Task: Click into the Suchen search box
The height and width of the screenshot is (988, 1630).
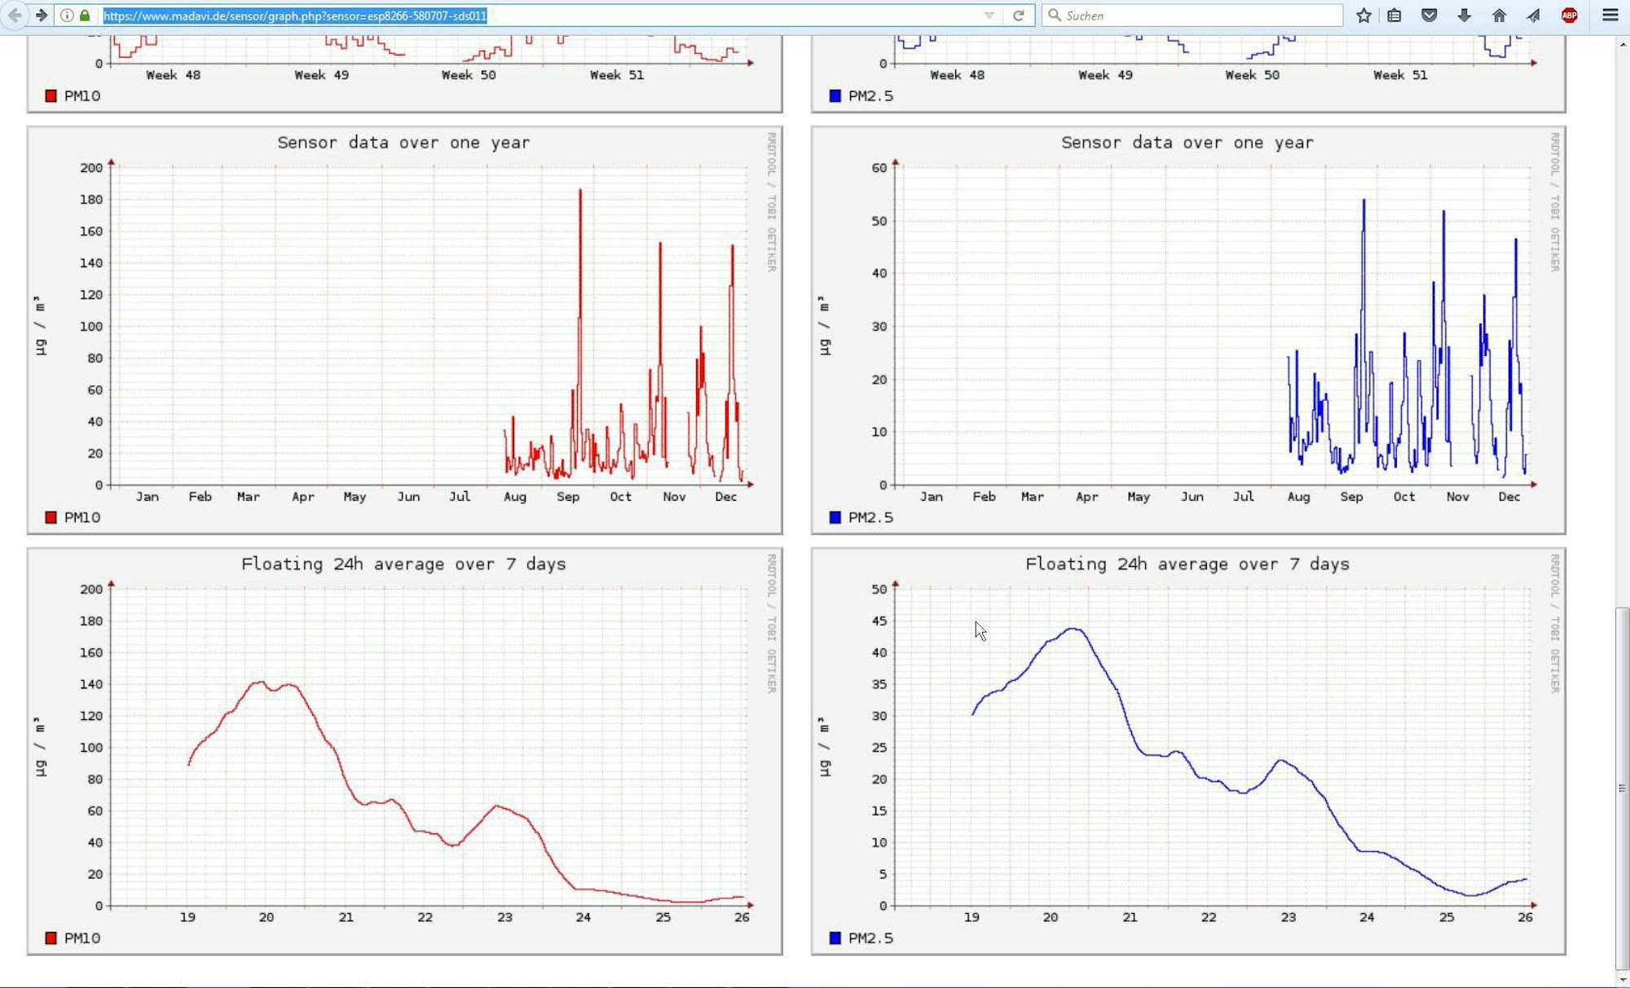Action: 1198,15
